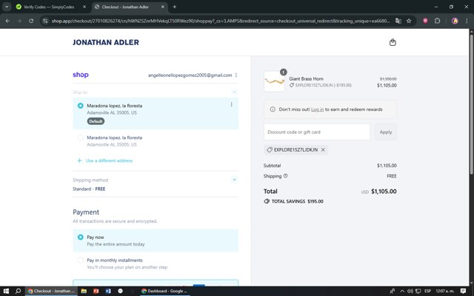Viewport: 474px width, 296px height.
Task: Switch to Dashboard Google taskbar window
Action: tap(164, 291)
